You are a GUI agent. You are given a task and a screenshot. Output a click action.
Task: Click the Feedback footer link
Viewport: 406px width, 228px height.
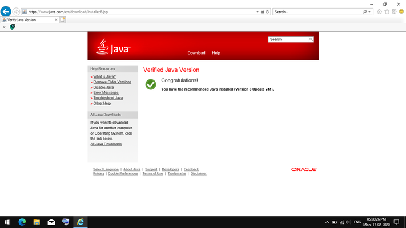191,169
